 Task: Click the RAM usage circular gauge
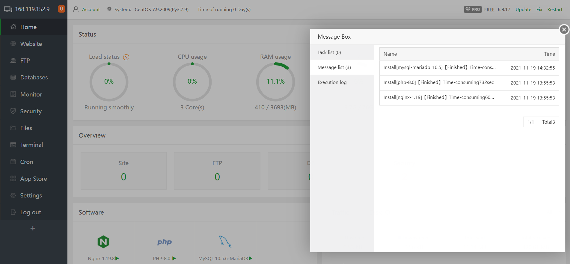[275, 82]
